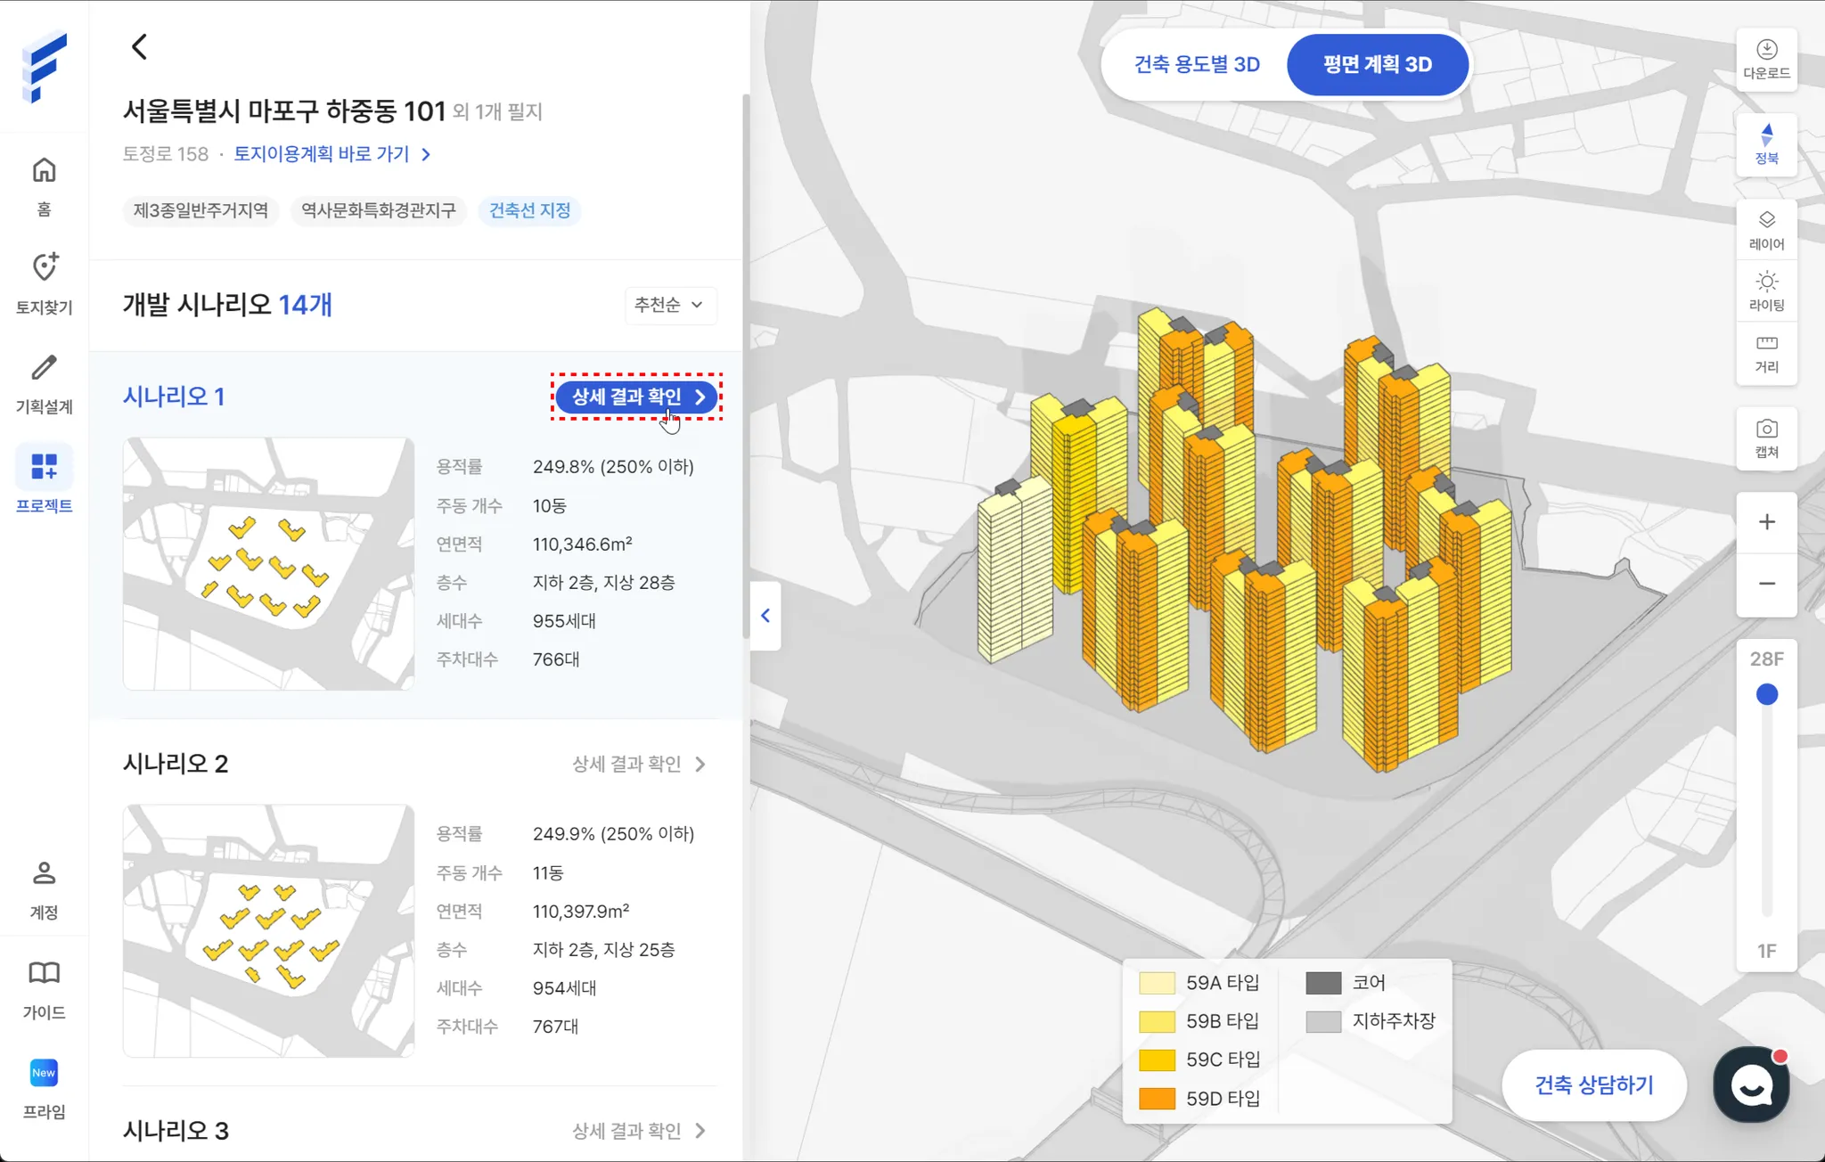Follow the 토지이용계획 바로 가기 link
The height and width of the screenshot is (1162, 1825).
[331, 154]
